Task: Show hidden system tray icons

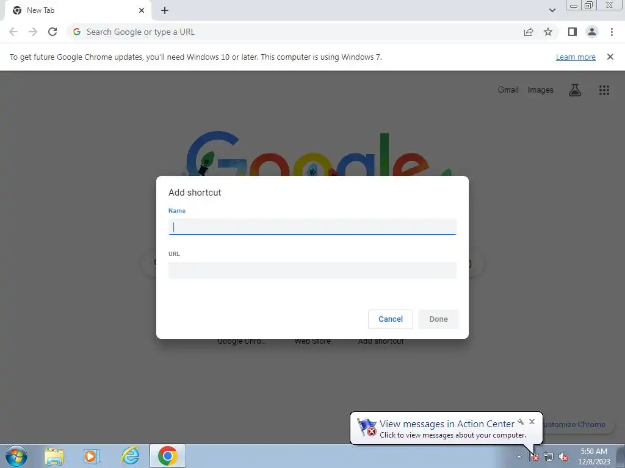Action: tap(519, 456)
